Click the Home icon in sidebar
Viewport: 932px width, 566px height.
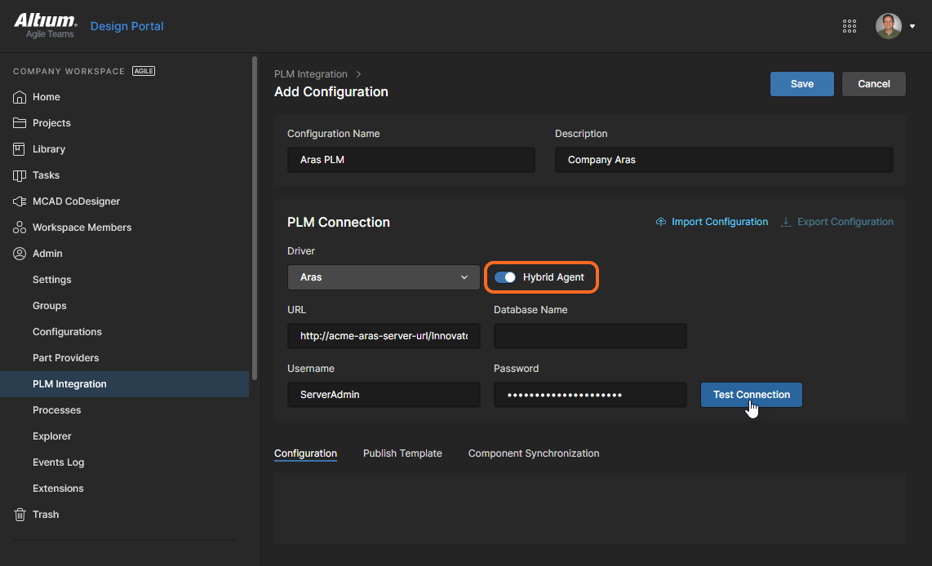pos(20,97)
